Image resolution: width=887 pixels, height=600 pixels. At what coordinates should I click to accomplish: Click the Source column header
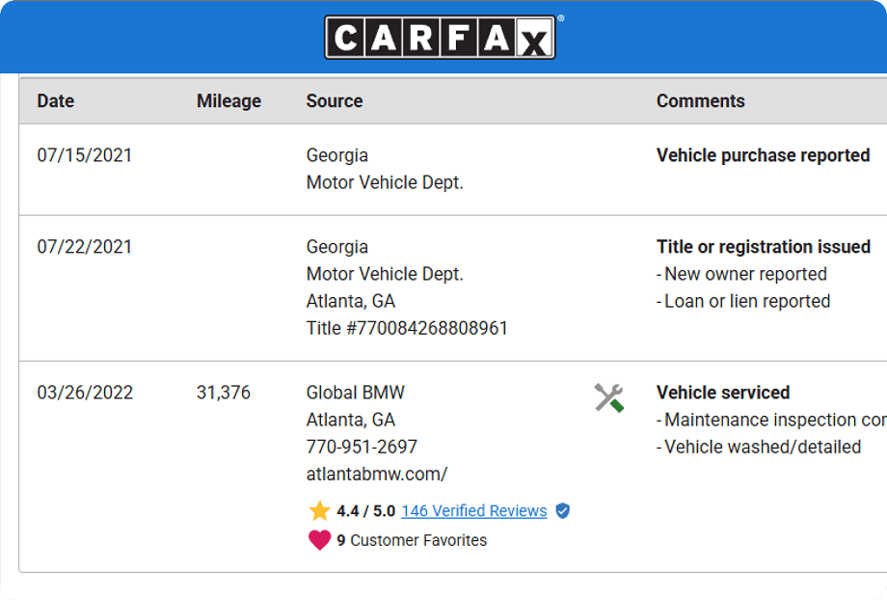coord(335,100)
